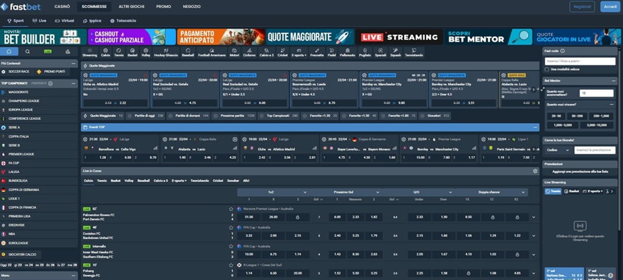
Task: Open the Prossimo Gol market dropdown
Action: [346, 192]
